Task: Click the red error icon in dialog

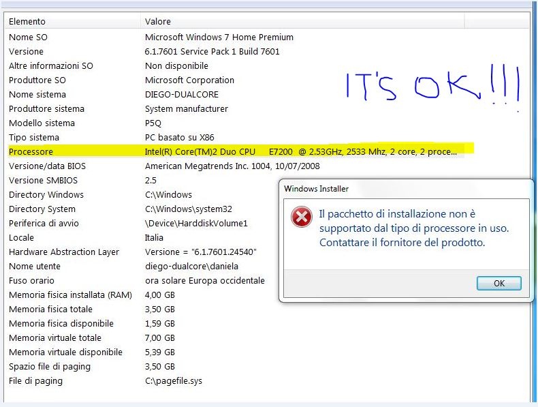Action: [x=301, y=217]
